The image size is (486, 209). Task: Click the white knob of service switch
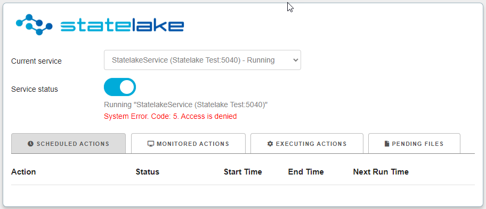click(127, 87)
